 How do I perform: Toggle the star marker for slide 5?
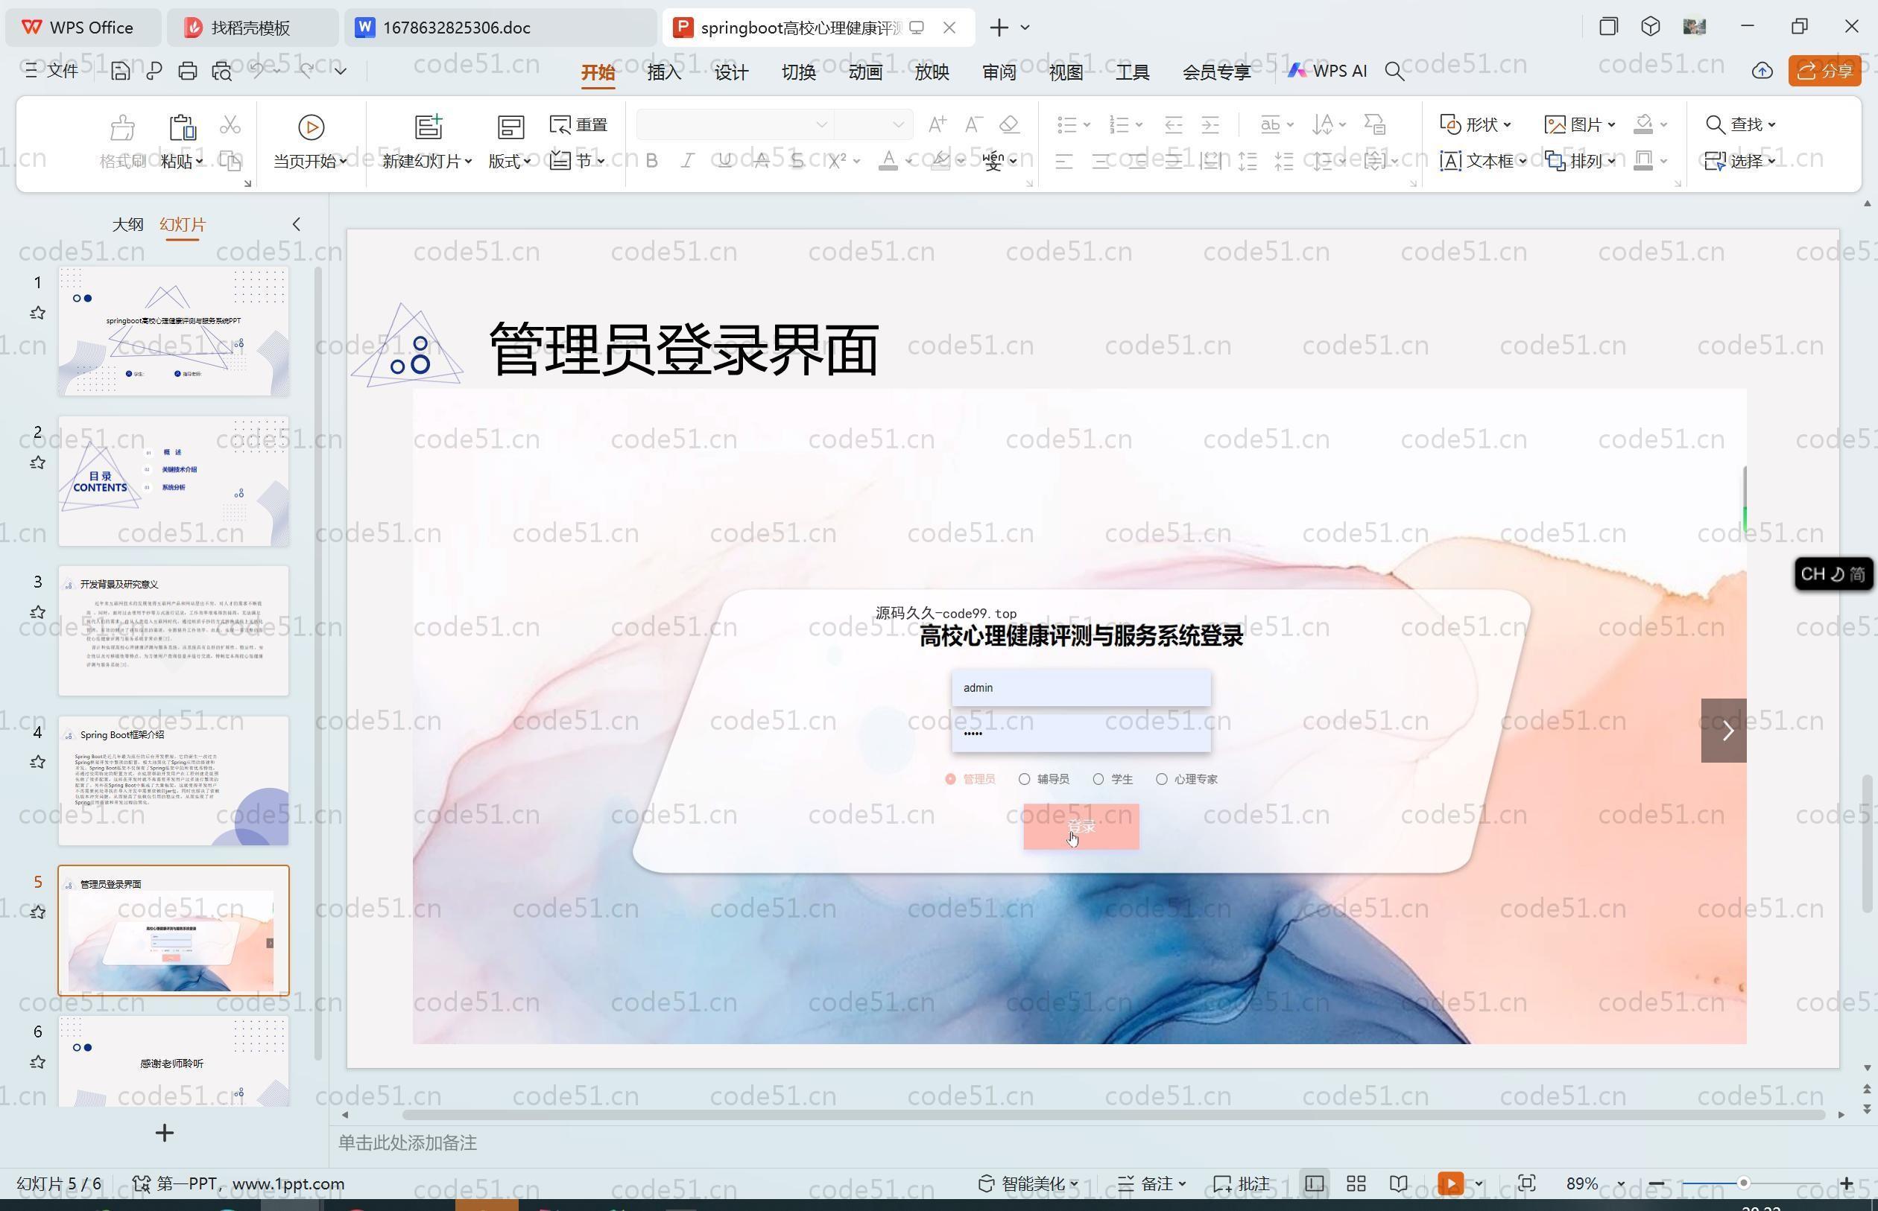pyautogui.click(x=37, y=912)
